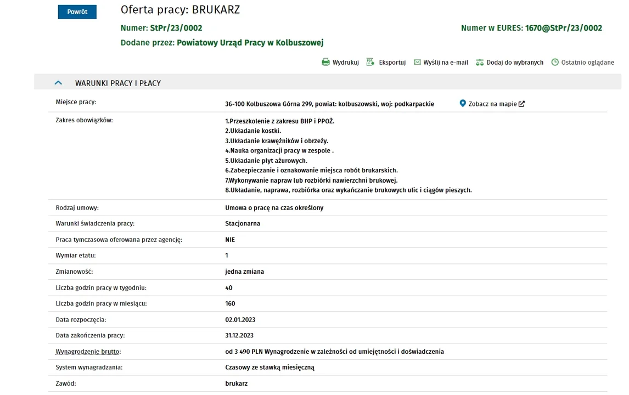The image size is (629, 395).
Task: Collapse the Warunki pracy i płacy chevron
Action: coord(58,83)
